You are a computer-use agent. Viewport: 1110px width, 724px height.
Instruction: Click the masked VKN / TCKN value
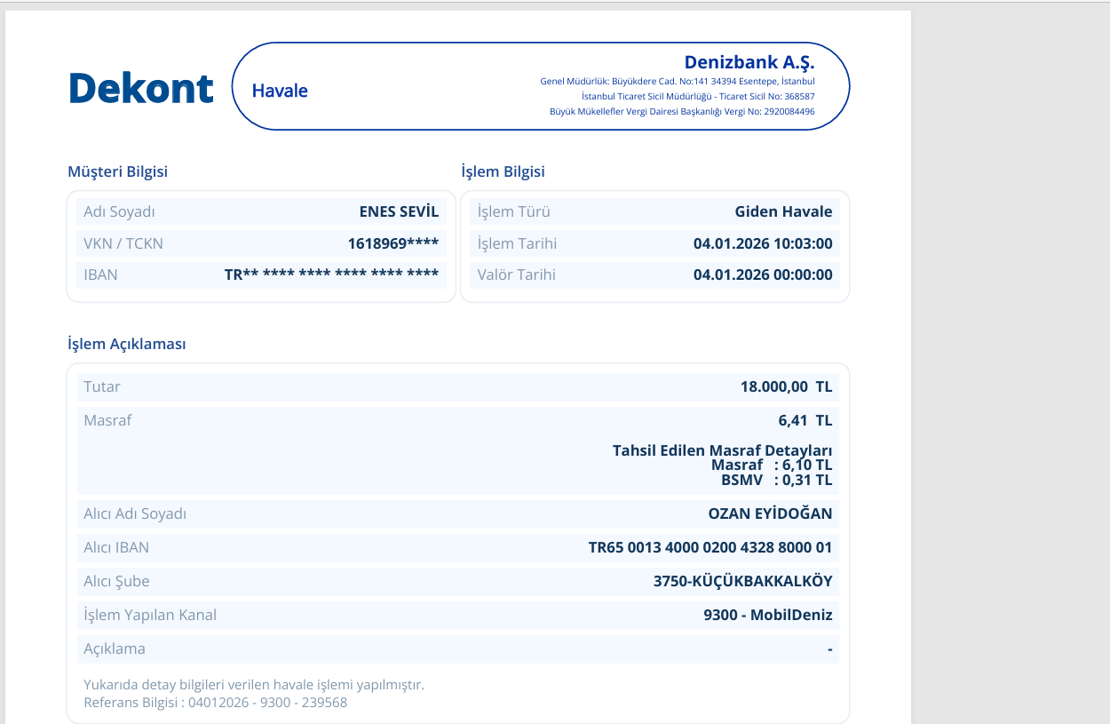[393, 243]
